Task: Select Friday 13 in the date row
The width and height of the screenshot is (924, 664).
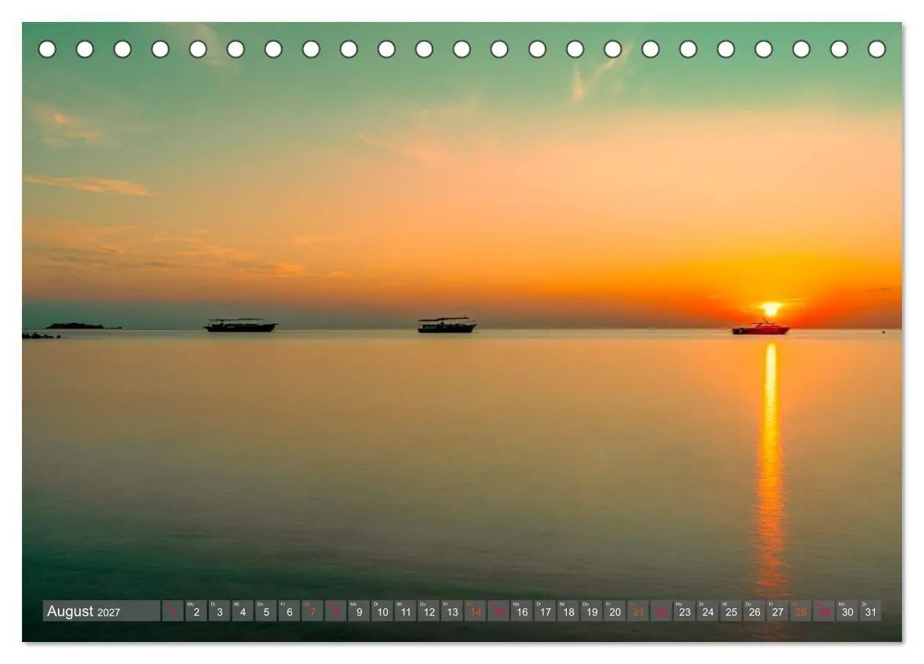Action: [452, 611]
